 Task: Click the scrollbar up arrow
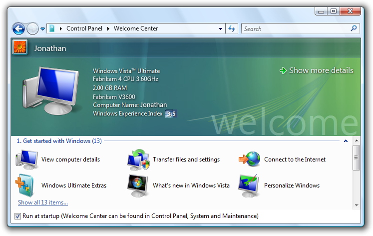coord(357,140)
